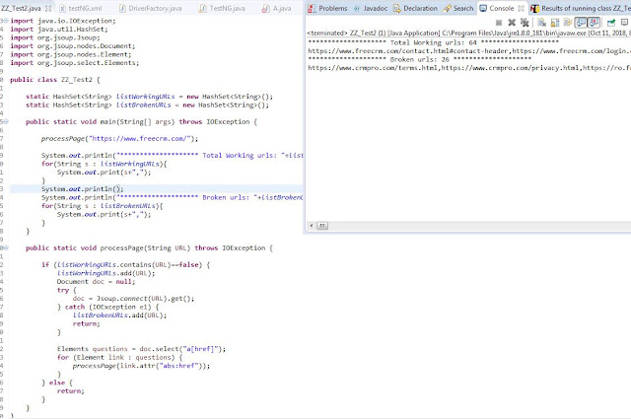
Task: Click the doc.select("a[href]") line
Action: click(x=141, y=349)
